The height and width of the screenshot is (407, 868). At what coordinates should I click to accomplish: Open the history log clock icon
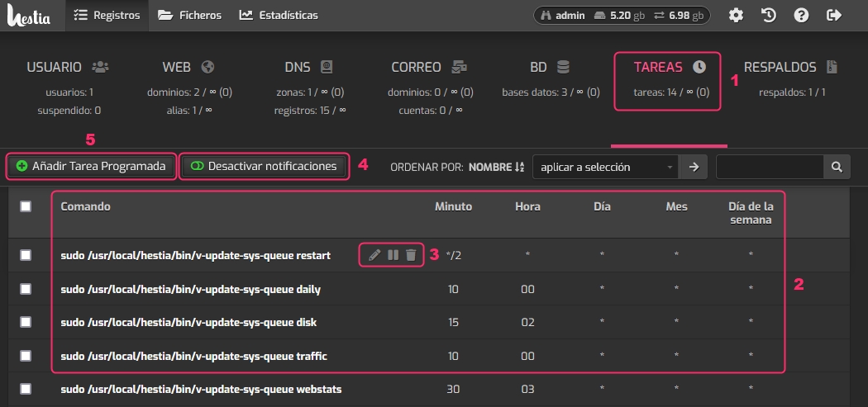point(768,15)
